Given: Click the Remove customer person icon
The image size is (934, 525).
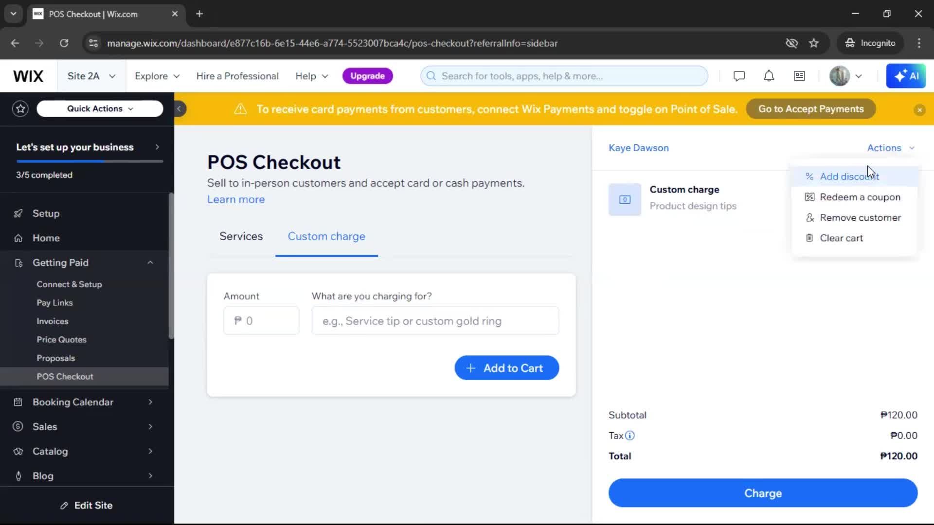Looking at the screenshot, I should [809, 217].
